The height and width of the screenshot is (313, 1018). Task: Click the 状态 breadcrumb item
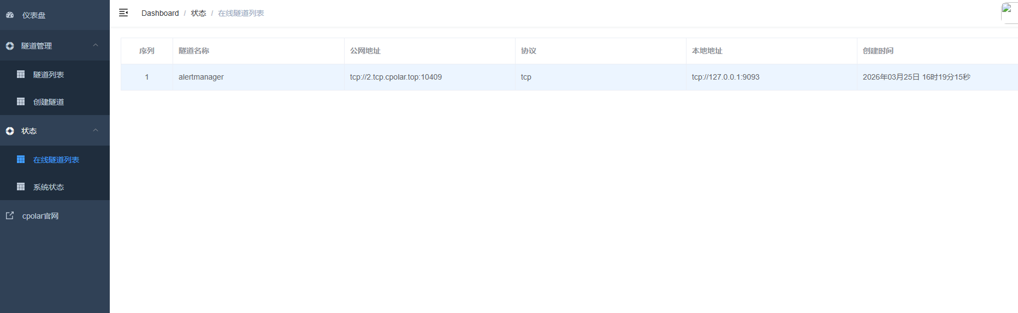(x=198, y=13)
